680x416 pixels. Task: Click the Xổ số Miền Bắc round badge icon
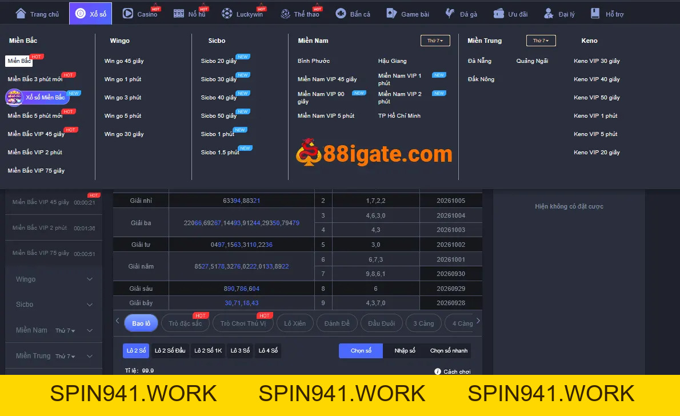[x=14, y=97]
